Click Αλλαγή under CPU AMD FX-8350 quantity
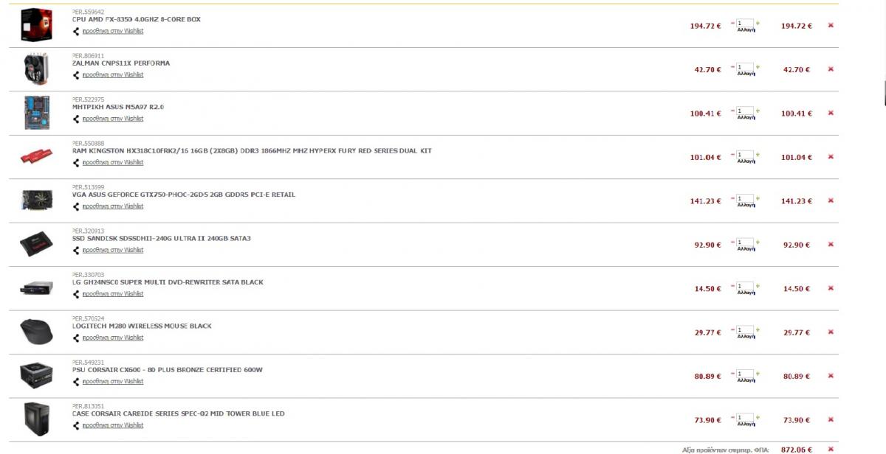The width and height of the screenshot is (886, 454). 745,31
